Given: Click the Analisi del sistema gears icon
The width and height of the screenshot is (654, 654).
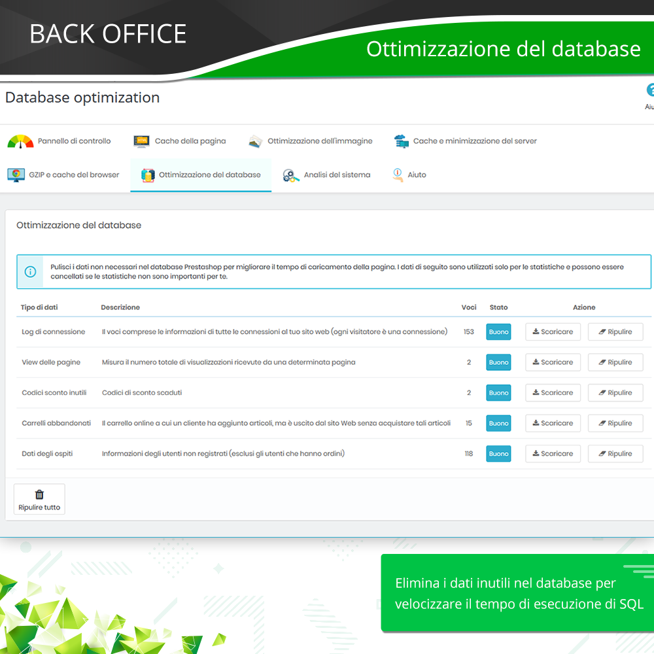Looking at the screenshot, I should [x=290, y=175].
